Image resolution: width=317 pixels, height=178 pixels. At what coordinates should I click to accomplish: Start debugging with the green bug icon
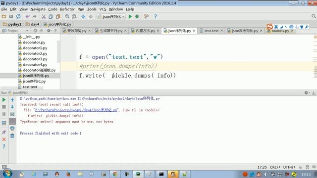(x=137, y=16)
